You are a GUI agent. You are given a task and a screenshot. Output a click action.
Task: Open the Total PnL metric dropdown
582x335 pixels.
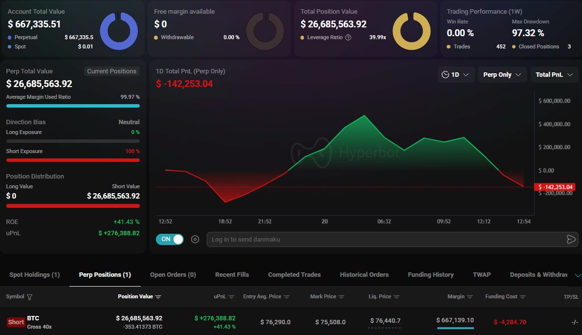click(554, 75)
